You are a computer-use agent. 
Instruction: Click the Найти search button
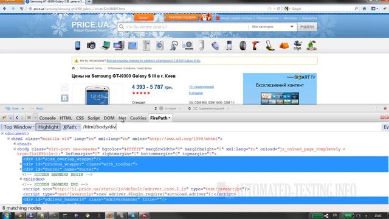[x=307, y=27]
